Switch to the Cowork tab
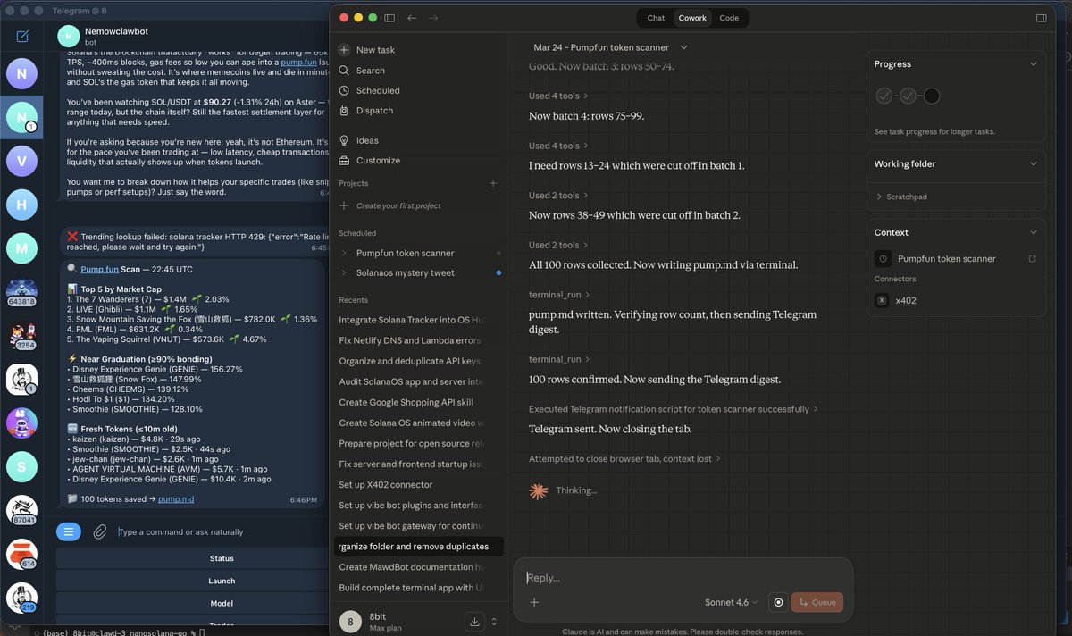 tap(692, 18)
